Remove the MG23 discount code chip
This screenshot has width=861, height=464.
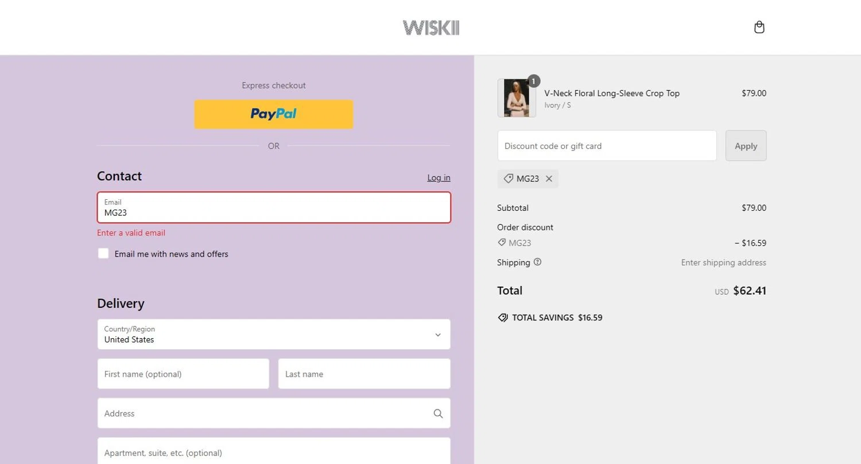pyautogui.click(x=549, y=179)
